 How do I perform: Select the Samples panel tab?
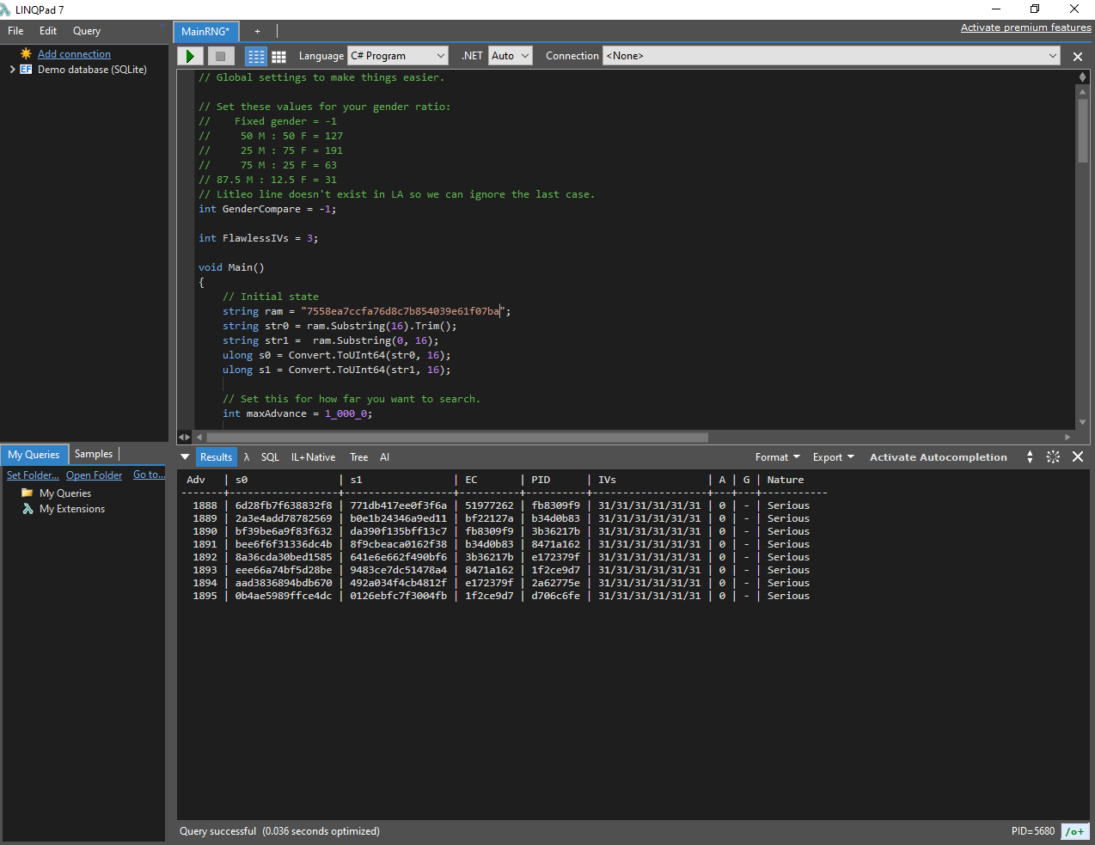coord(94,454)
